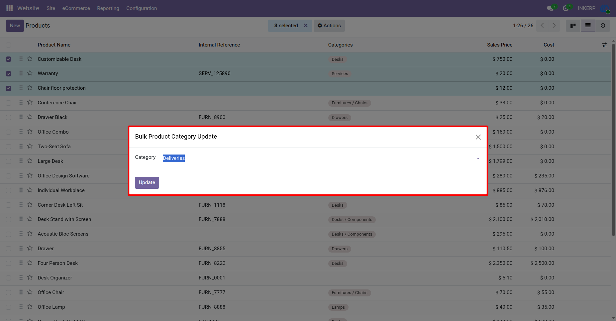Click the FURN_7888 internal reference

click(212, 219)
